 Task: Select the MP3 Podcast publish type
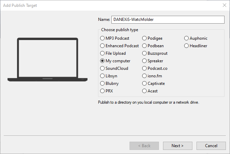click(x=103, y=38)
